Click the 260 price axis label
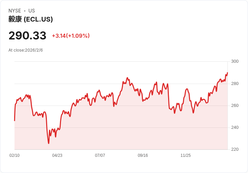The image size is (248, 173). [x=235, y=106]
